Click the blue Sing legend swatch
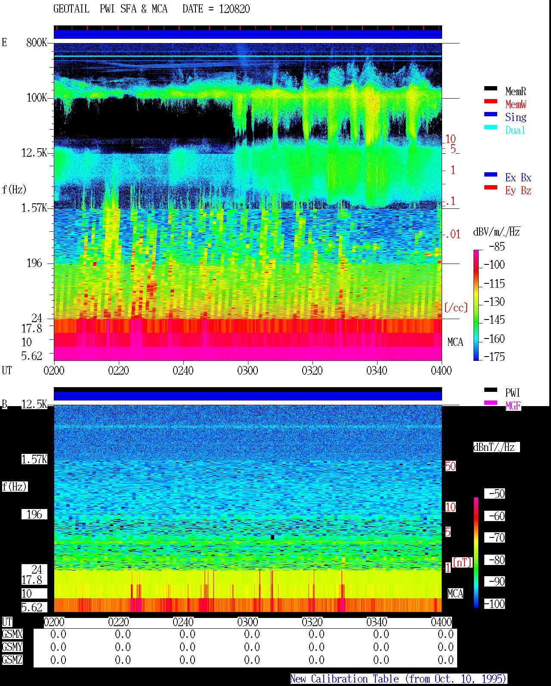This screenshot has width=551, height=686. tap(491, 114)
